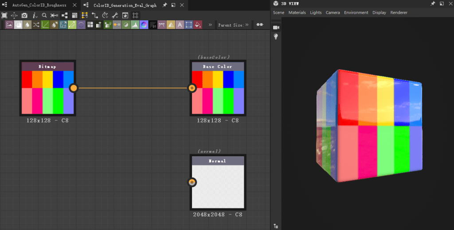Add a Text node using the A icon

(x=180, y=25)
